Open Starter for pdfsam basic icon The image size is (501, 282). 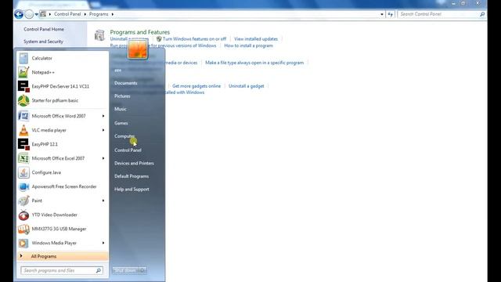[x=23, y=100]
